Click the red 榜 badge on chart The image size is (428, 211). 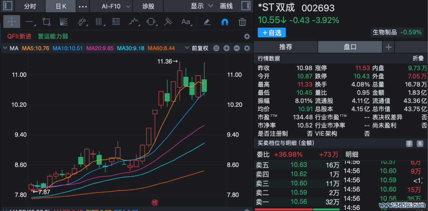[x=155, y=203]
